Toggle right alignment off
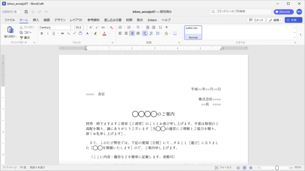Image resolution: width=305 pixels, height=171 pixels. (132, 33)
